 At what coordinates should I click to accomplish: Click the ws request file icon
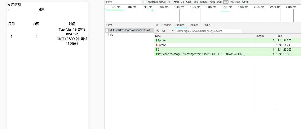[x=107, y=35]
